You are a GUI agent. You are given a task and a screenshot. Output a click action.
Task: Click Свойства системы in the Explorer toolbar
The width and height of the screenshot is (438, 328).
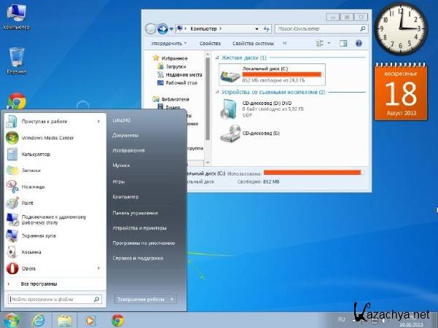click(x=253, y=43)
